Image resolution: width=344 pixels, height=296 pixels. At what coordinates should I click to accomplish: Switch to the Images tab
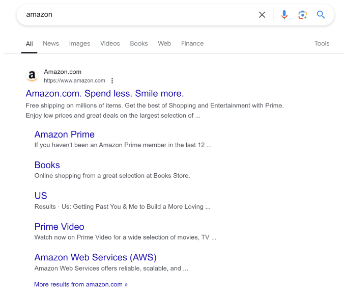pyautogui.click(x=79, y=43)
